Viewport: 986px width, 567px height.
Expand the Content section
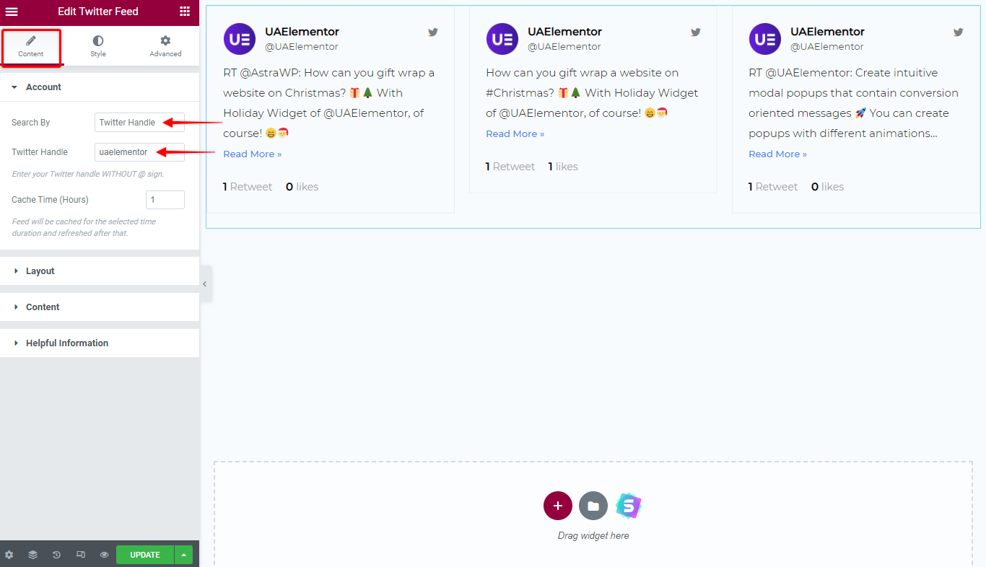tap(100, 307)
